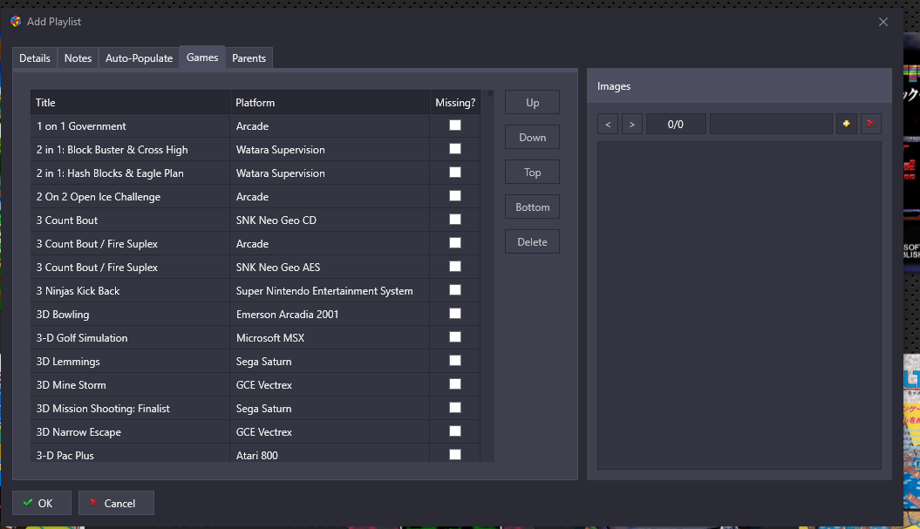Click the games list vertical scrollbar thumb
This screenshot has width=920, height=529.
pos(490,93)
